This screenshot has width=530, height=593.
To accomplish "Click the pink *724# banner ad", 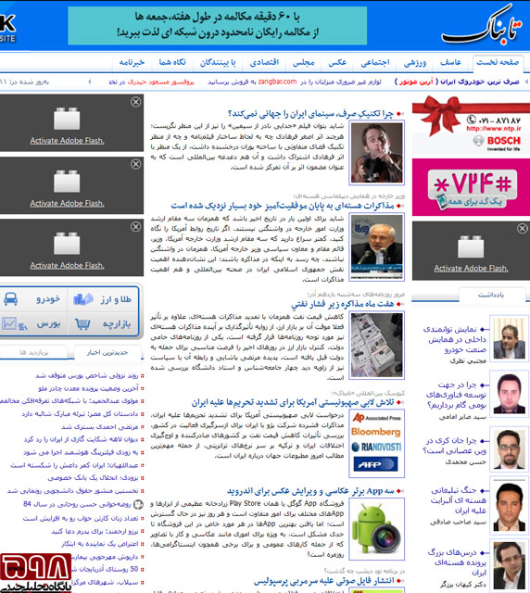I will (x=471, y=187).
